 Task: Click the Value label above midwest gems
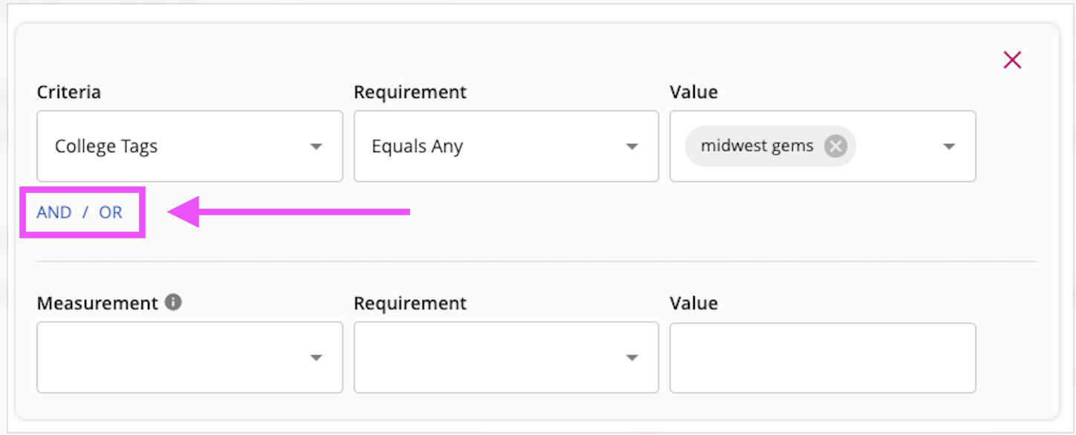693,92
